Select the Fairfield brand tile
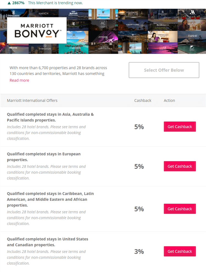The image size is (206, 272). click(192, 36)
